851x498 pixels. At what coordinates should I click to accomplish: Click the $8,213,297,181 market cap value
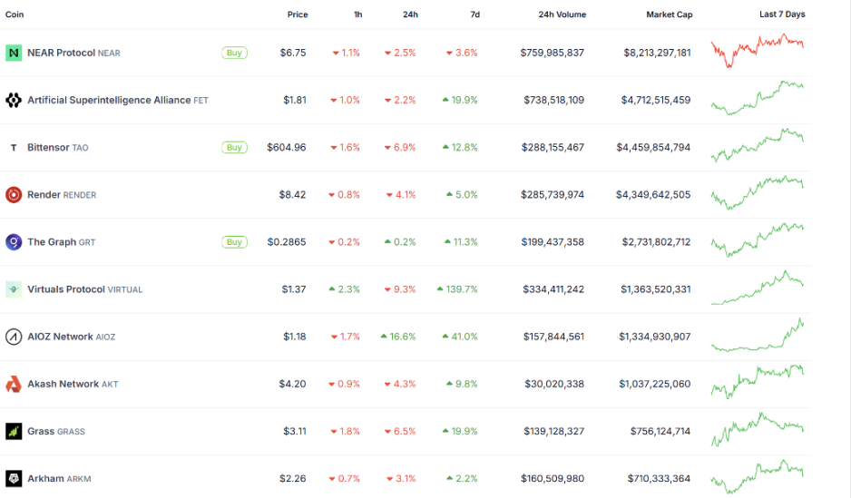657,53
